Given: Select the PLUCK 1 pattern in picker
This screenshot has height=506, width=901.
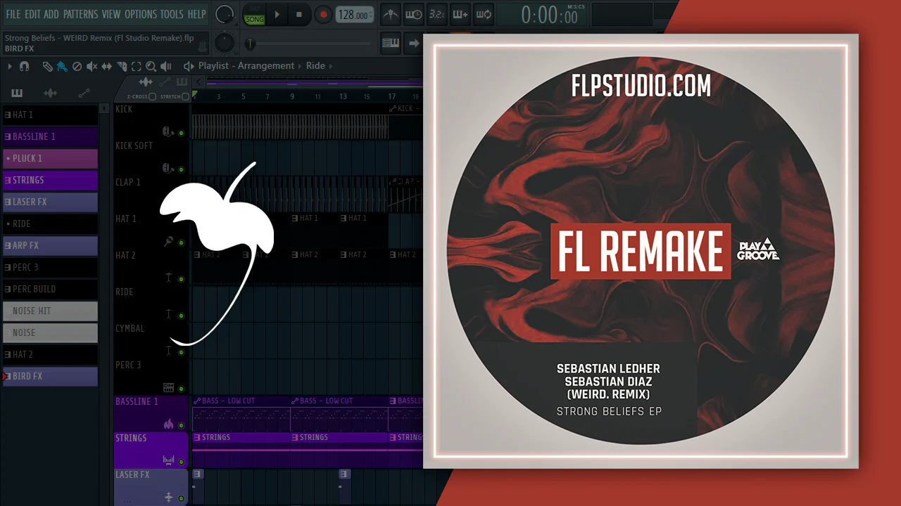Looking at the screenshot, I should click(50, 158).
